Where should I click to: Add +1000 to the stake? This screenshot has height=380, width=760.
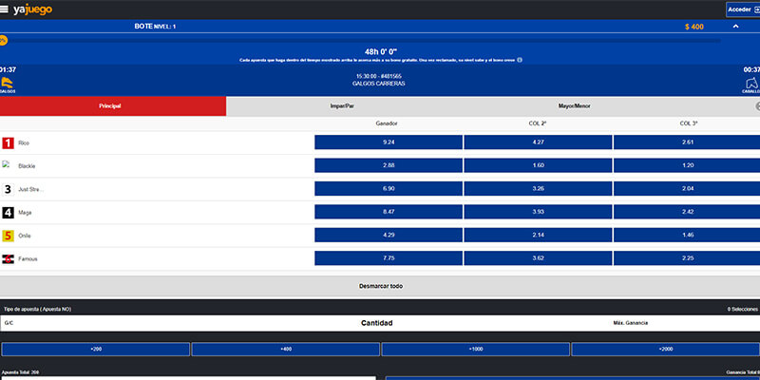tap(476, 349)
